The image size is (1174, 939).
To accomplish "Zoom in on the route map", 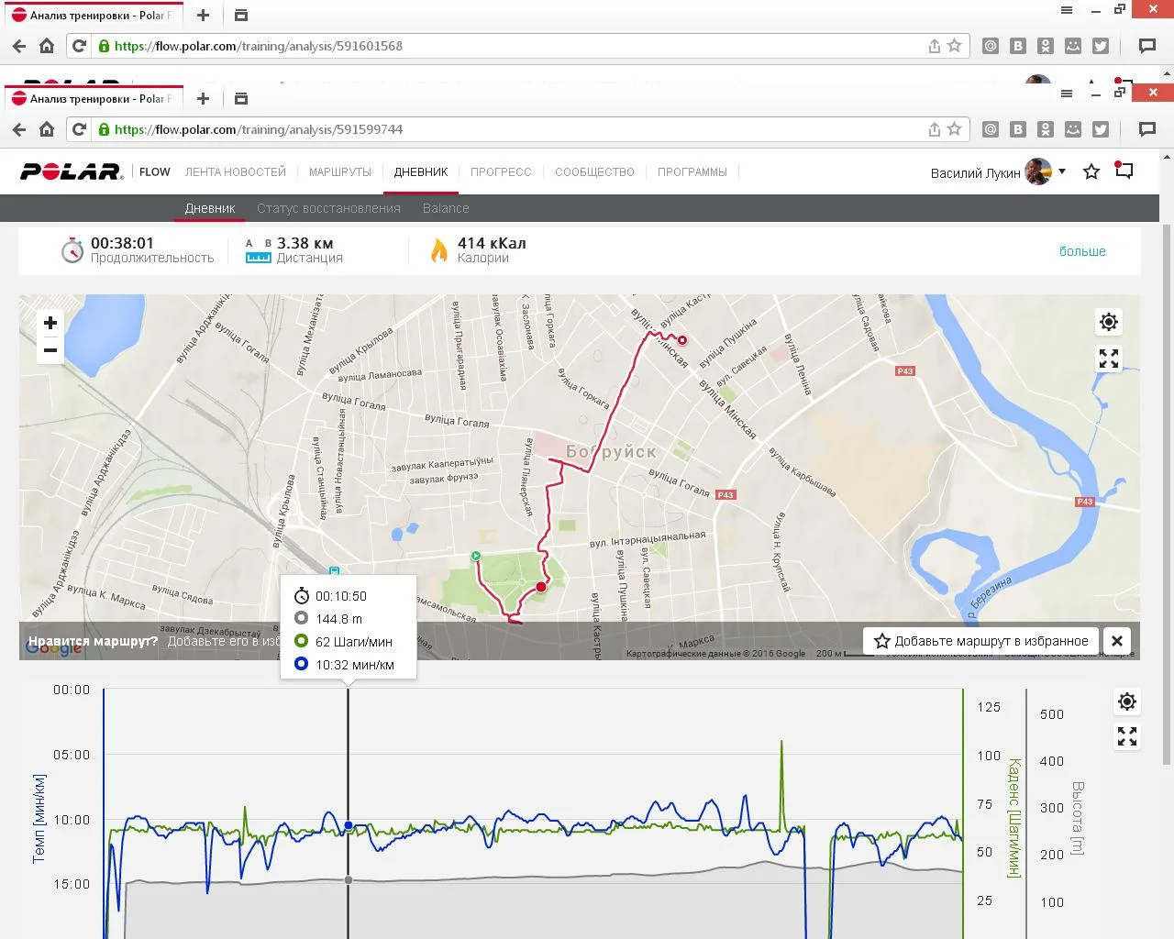I will (x=50, y=323).
